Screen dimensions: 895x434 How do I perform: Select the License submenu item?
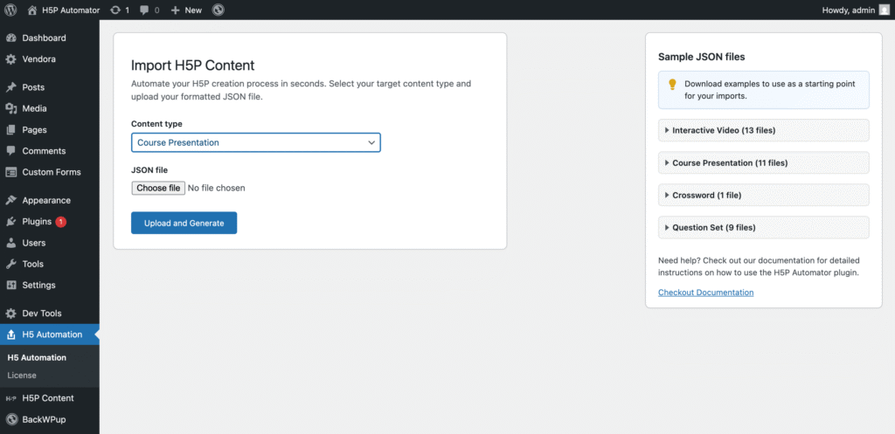pos(22,375)
